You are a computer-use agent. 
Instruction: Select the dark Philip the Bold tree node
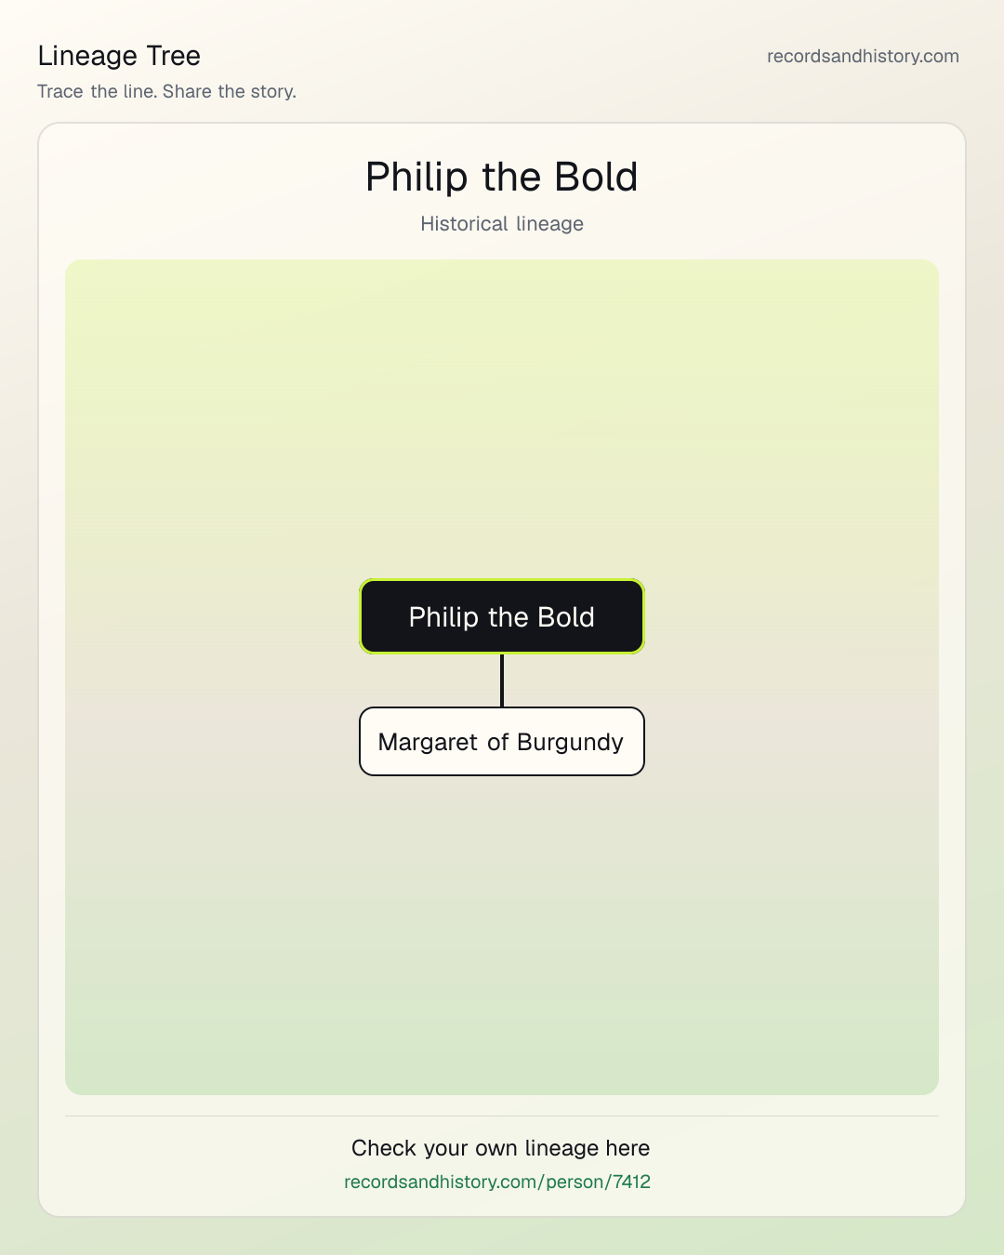tap(502, 616)
